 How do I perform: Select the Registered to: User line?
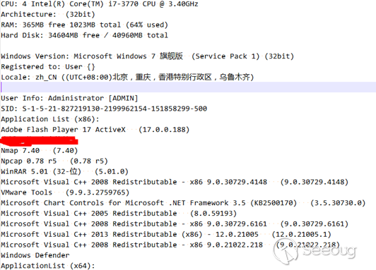(x=48, y=67)
